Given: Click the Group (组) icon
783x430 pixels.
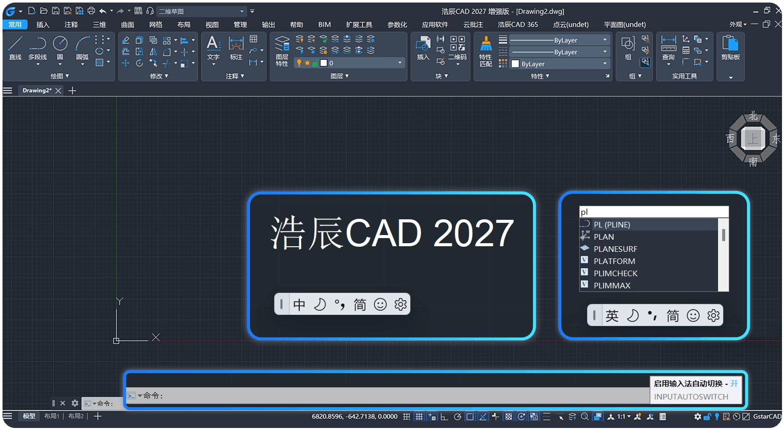Looking at the screenshot, I should tap(628, 48).
